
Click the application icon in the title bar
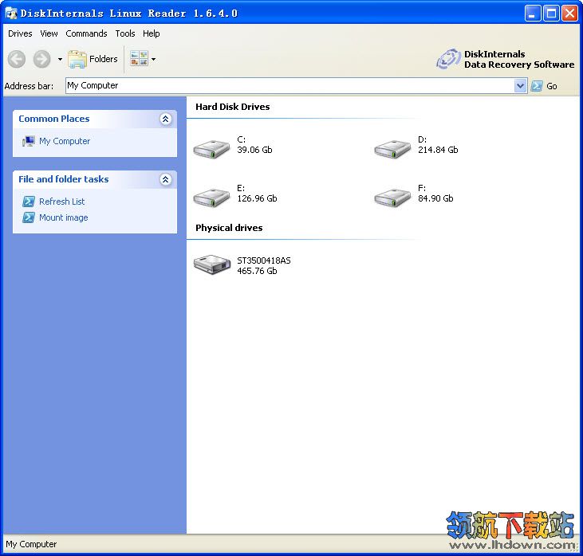pyautogui.click(x=11, y=14)
